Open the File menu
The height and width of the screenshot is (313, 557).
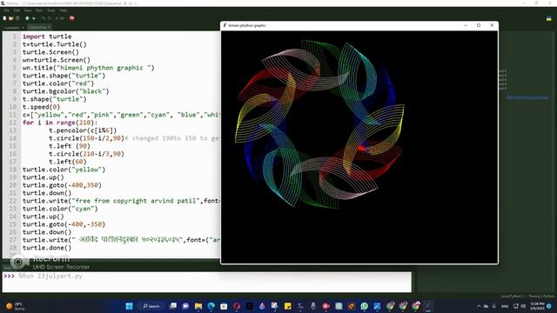7,10
